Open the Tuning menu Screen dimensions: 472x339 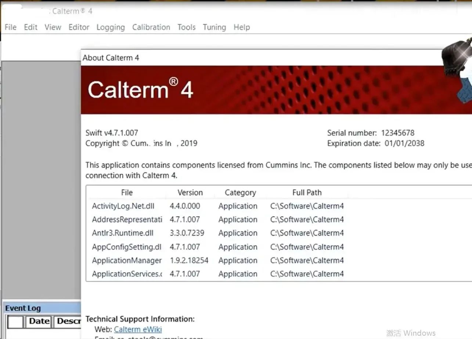[x=215, y=27]
